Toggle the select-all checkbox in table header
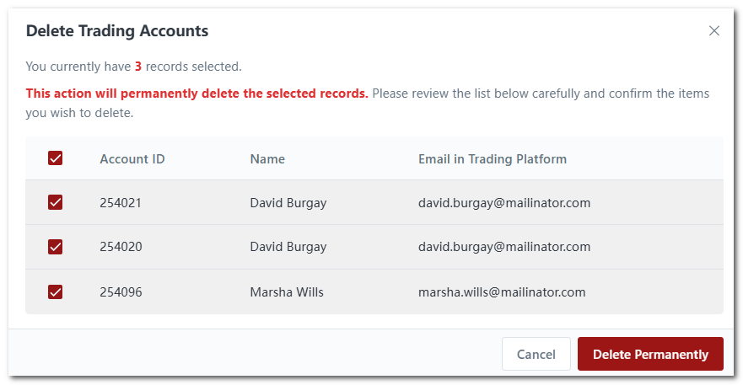743x385 pixels. (56, 158)
